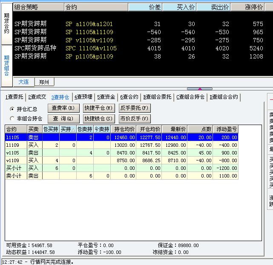Sort positions by 总买持 column header
This screenshot has height=265, width=273.
(51, 129)
